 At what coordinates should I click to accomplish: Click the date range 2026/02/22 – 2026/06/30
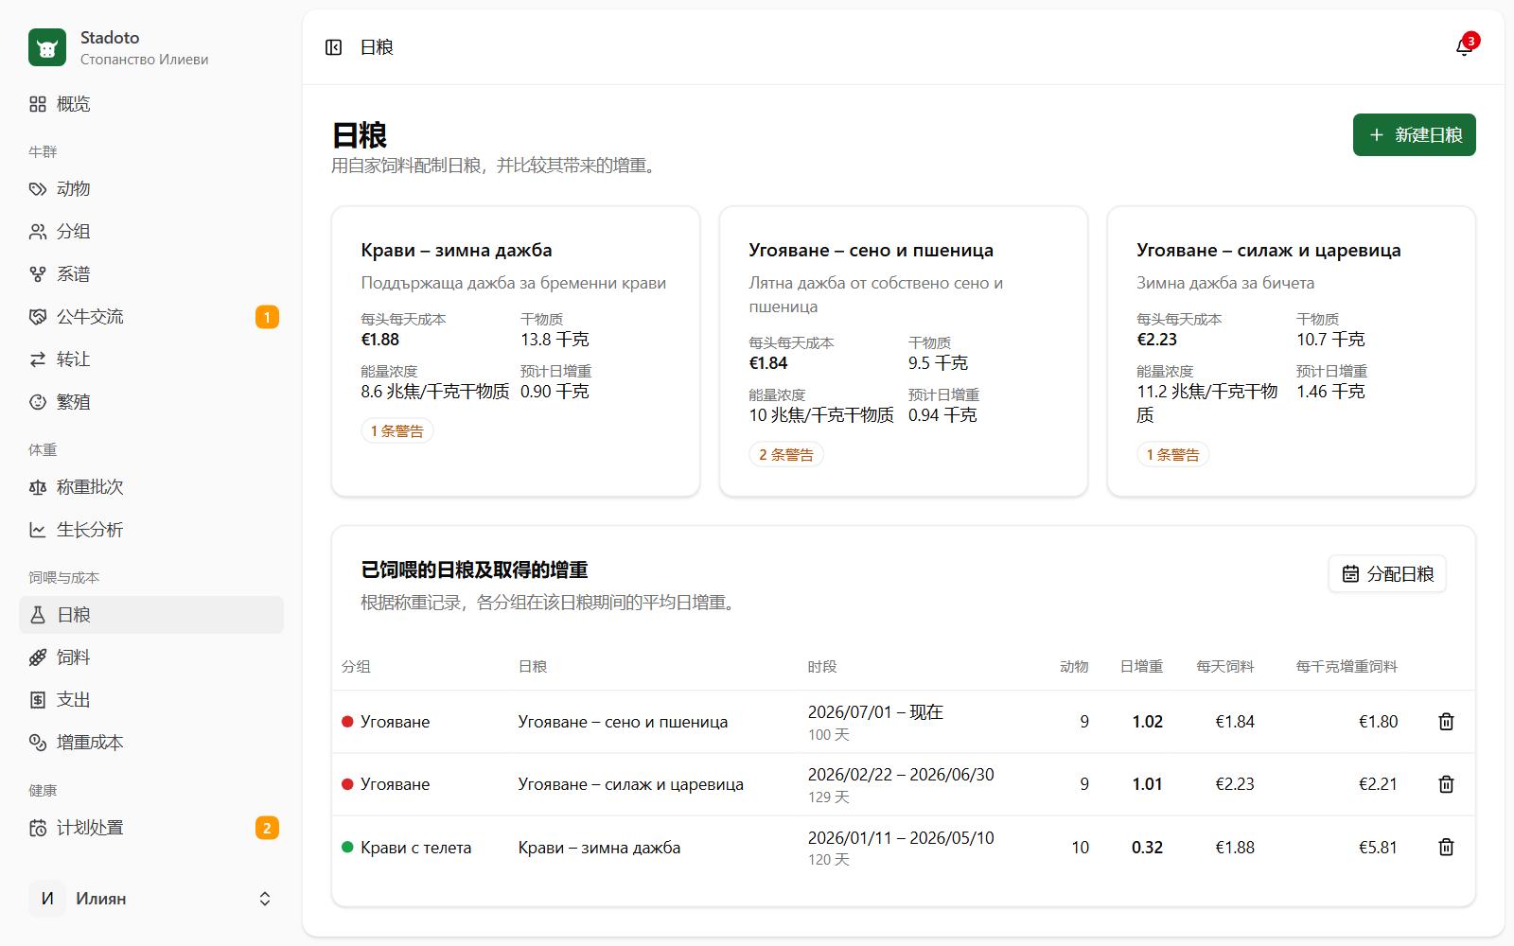point(901,775)
